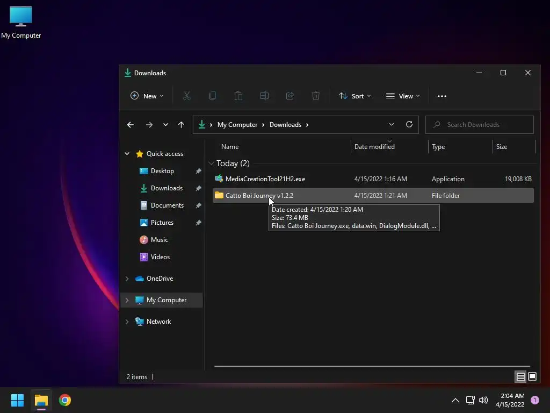550x413 pixels.
Task: Click the Copy icon in toolbar
Action: point(213,96)
